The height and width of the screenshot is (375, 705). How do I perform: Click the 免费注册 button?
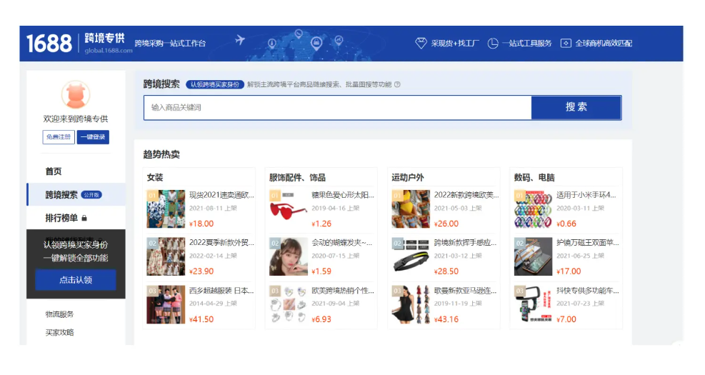pos(59,137)
